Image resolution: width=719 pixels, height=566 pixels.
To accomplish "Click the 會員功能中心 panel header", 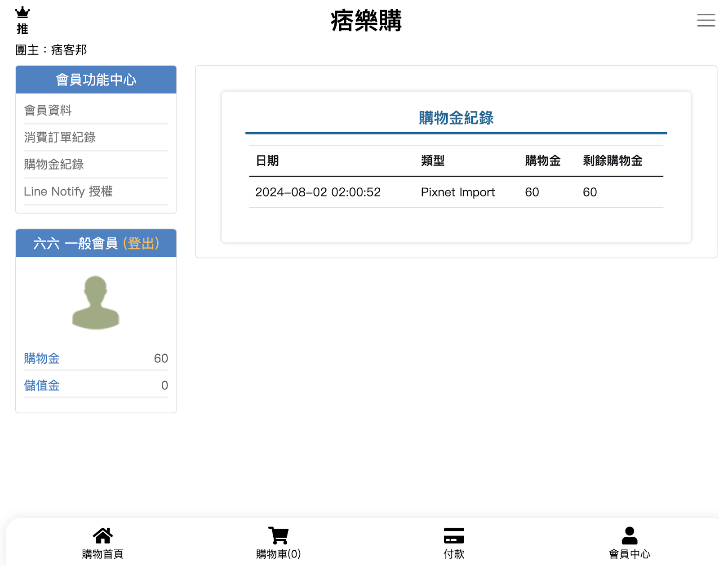I will click(96, 80).
